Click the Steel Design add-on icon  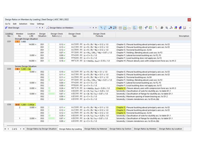click(x=6, y=28)
